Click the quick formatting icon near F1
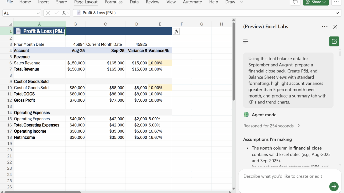This screenshot has height=193, width=344. coord(176,31)
